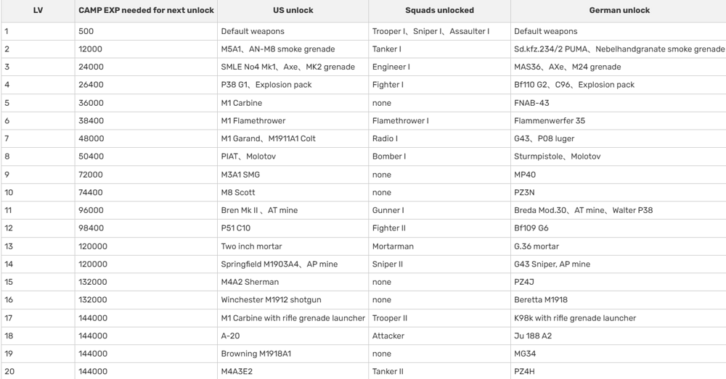
Task: Select the Winchester M1912 shotgun cell
Action: pos(293,299)
